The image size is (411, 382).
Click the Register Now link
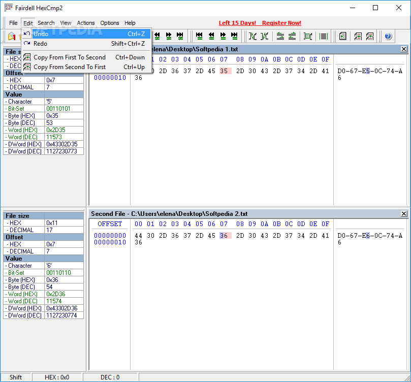281,23
